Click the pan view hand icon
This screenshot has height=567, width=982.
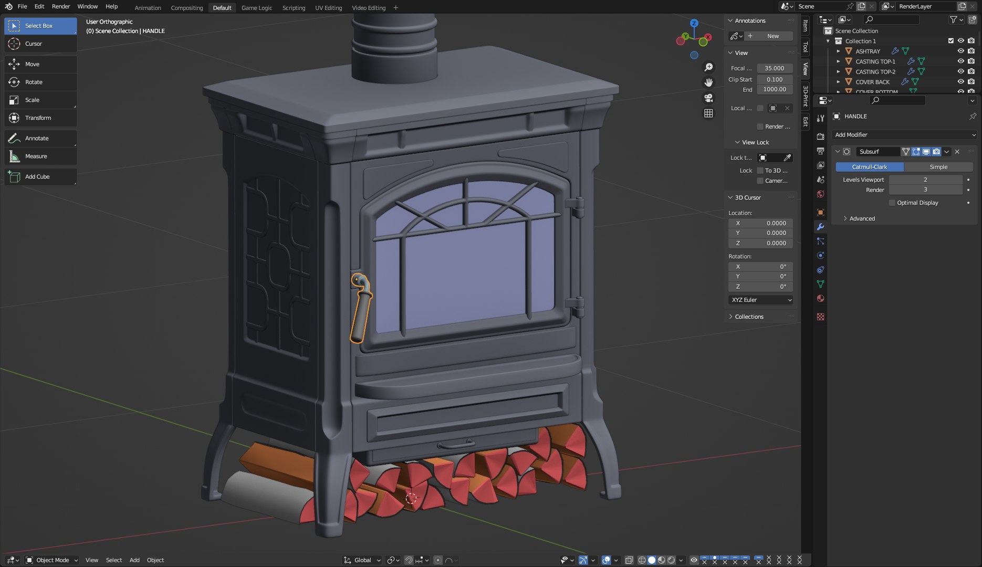[x=708, y=82]
